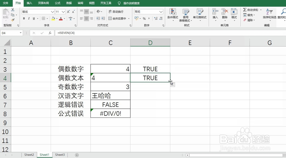Apply cell borders icon
The image size is (286, 158).
(x=43, y=19)
